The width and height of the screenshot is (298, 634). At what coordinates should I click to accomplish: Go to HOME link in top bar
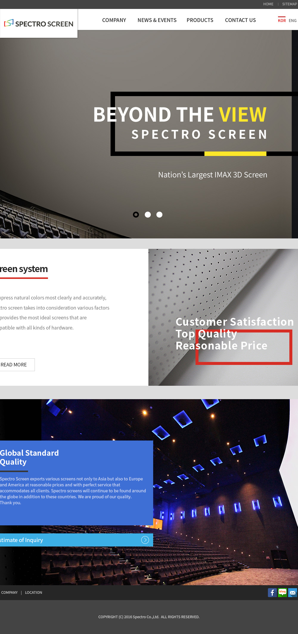268,4
